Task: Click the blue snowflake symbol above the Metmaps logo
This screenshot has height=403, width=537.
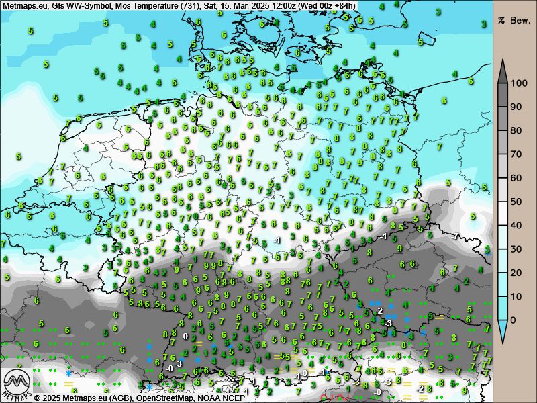Action: click(68, 373)
